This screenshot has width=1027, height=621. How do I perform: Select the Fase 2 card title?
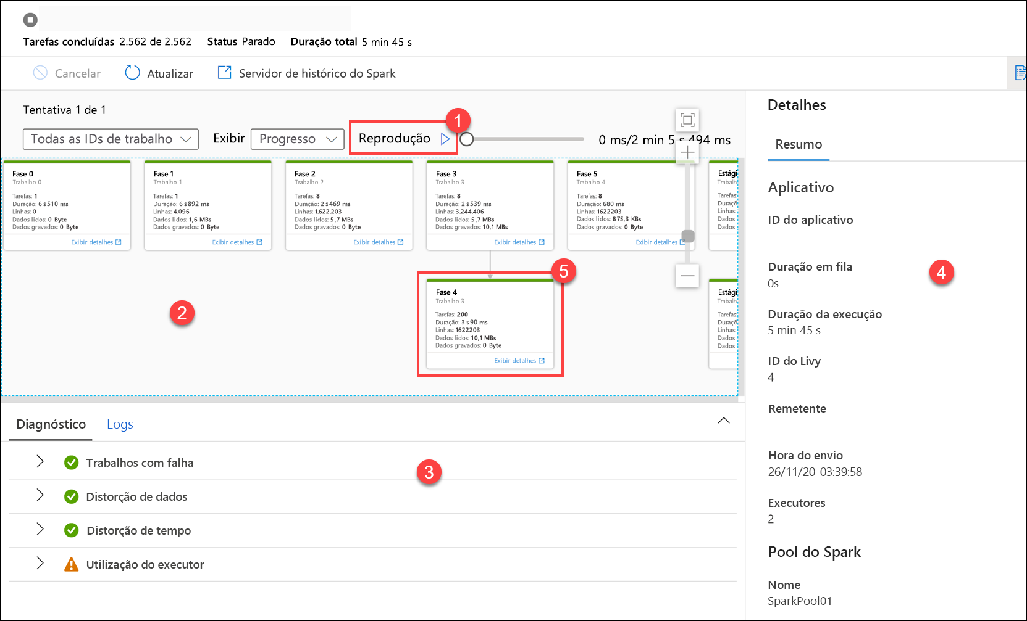pos(305,174)
